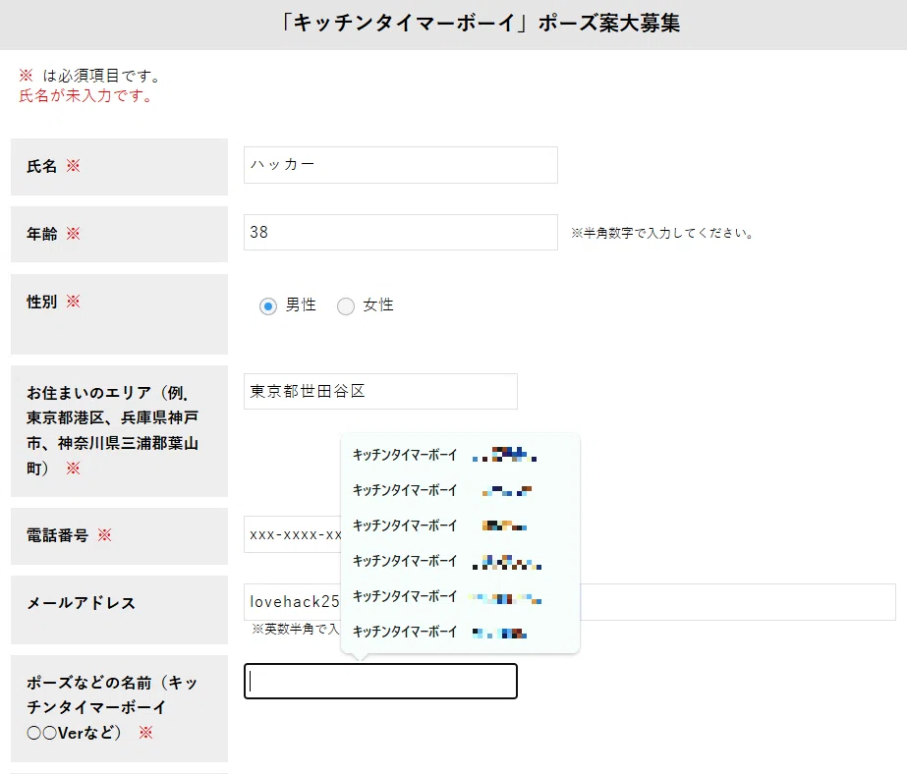Select the 女性 radio button
This screenshot has width=907, height=774.
[x=345, y=305]
